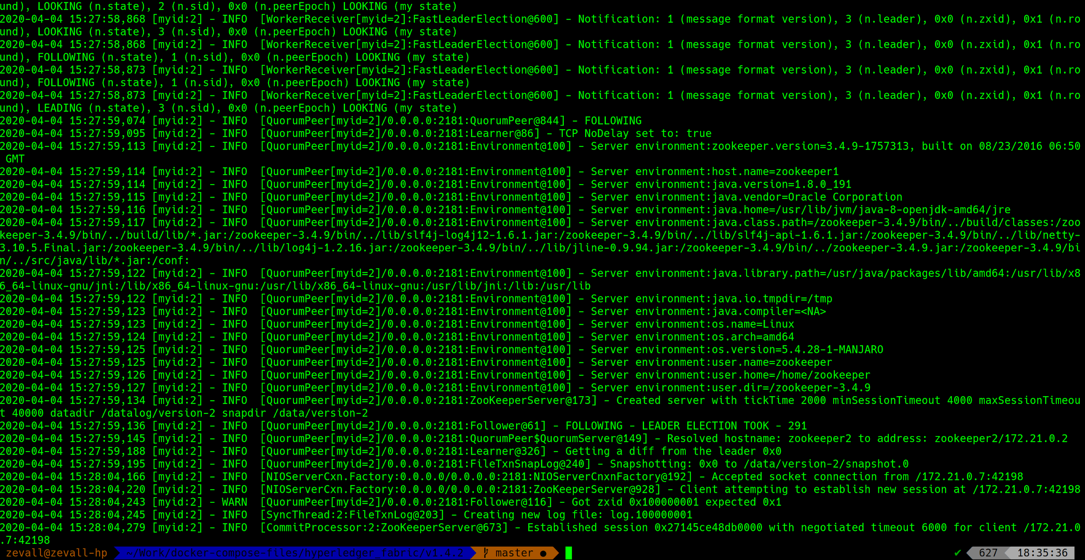1085x560 pixels.
Task: Click the WARN log level text
Action: tap(234, 502)
